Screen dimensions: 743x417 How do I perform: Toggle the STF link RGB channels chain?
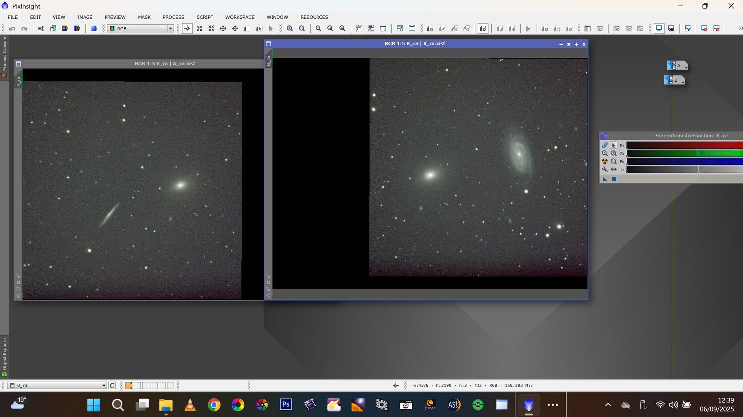click(x=605, y=145)
